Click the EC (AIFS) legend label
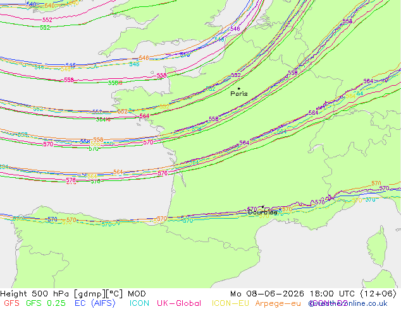The width and height of the screenshot is (401, 309). [95, 303]
